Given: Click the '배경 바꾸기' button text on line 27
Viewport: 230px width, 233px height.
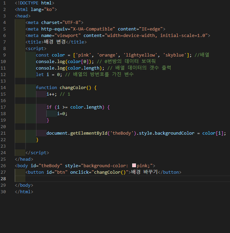Looking at the screenshot, I should [145, 172].
